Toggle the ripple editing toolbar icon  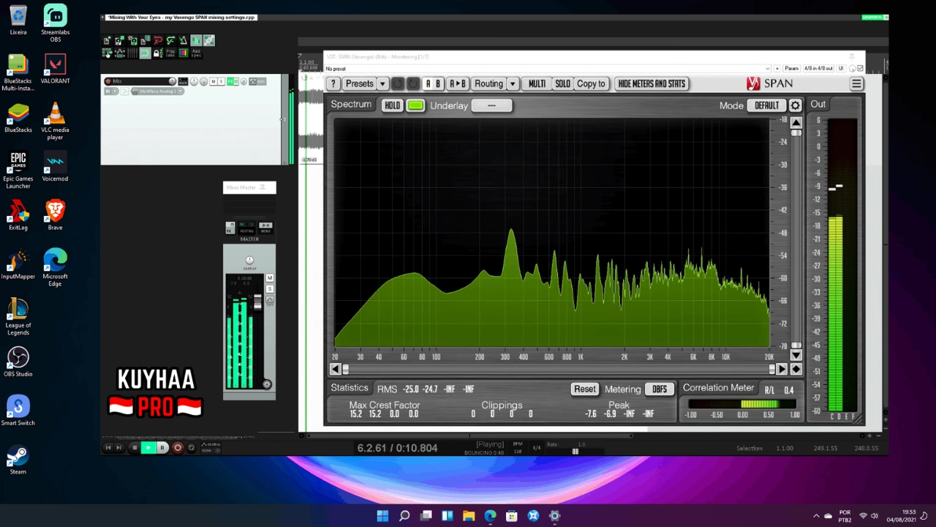tap(107, 53)
